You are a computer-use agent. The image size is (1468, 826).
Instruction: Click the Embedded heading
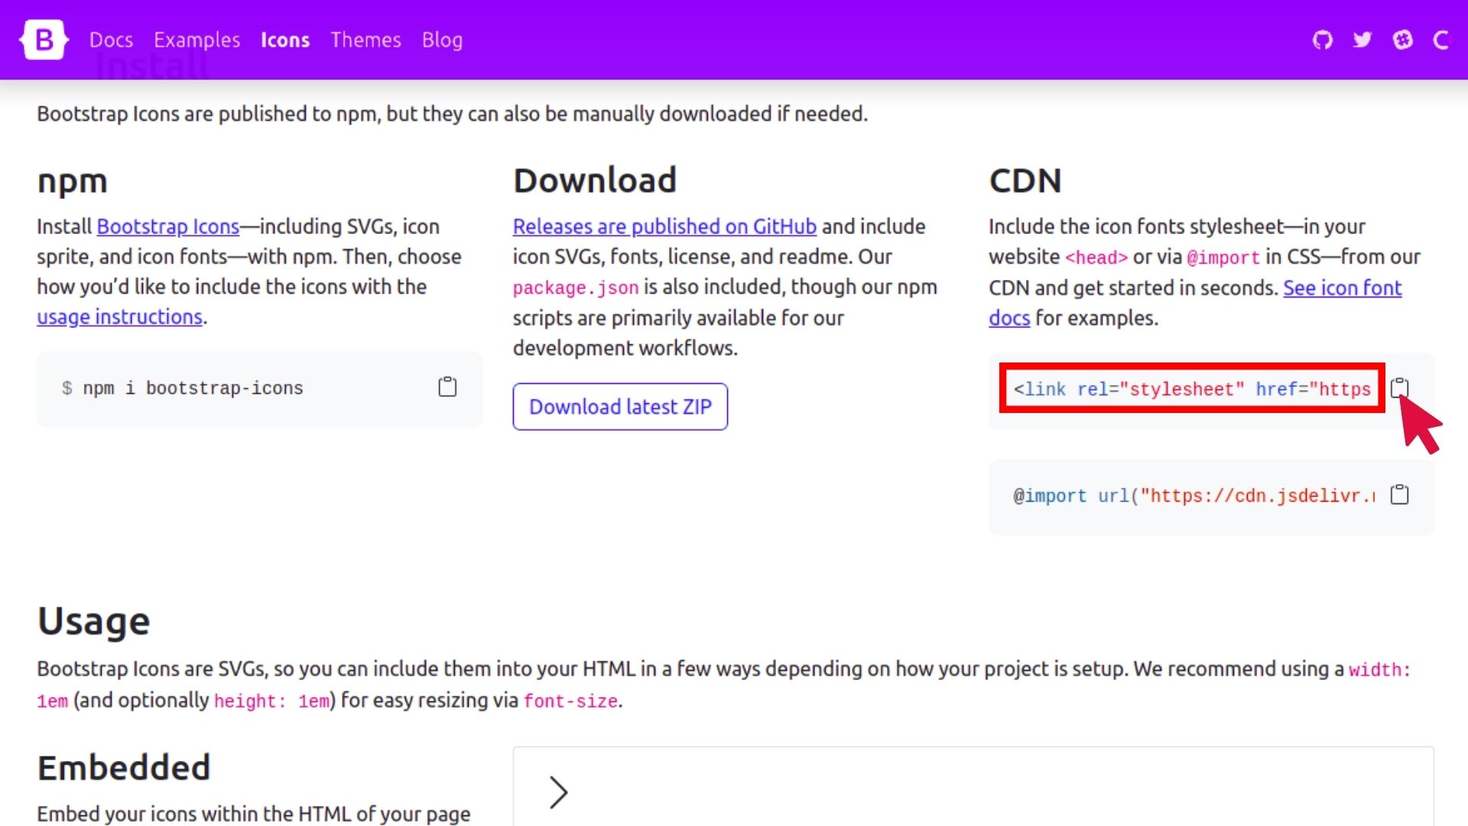click(123, 768)
